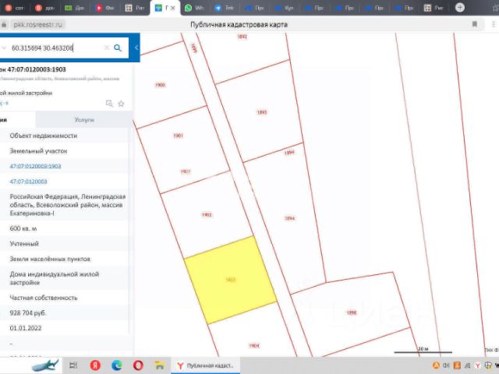Open the search type dropdown chevron
Image resolution: width=499 pixels, height=374 pixels.
[x=4, y=48]
